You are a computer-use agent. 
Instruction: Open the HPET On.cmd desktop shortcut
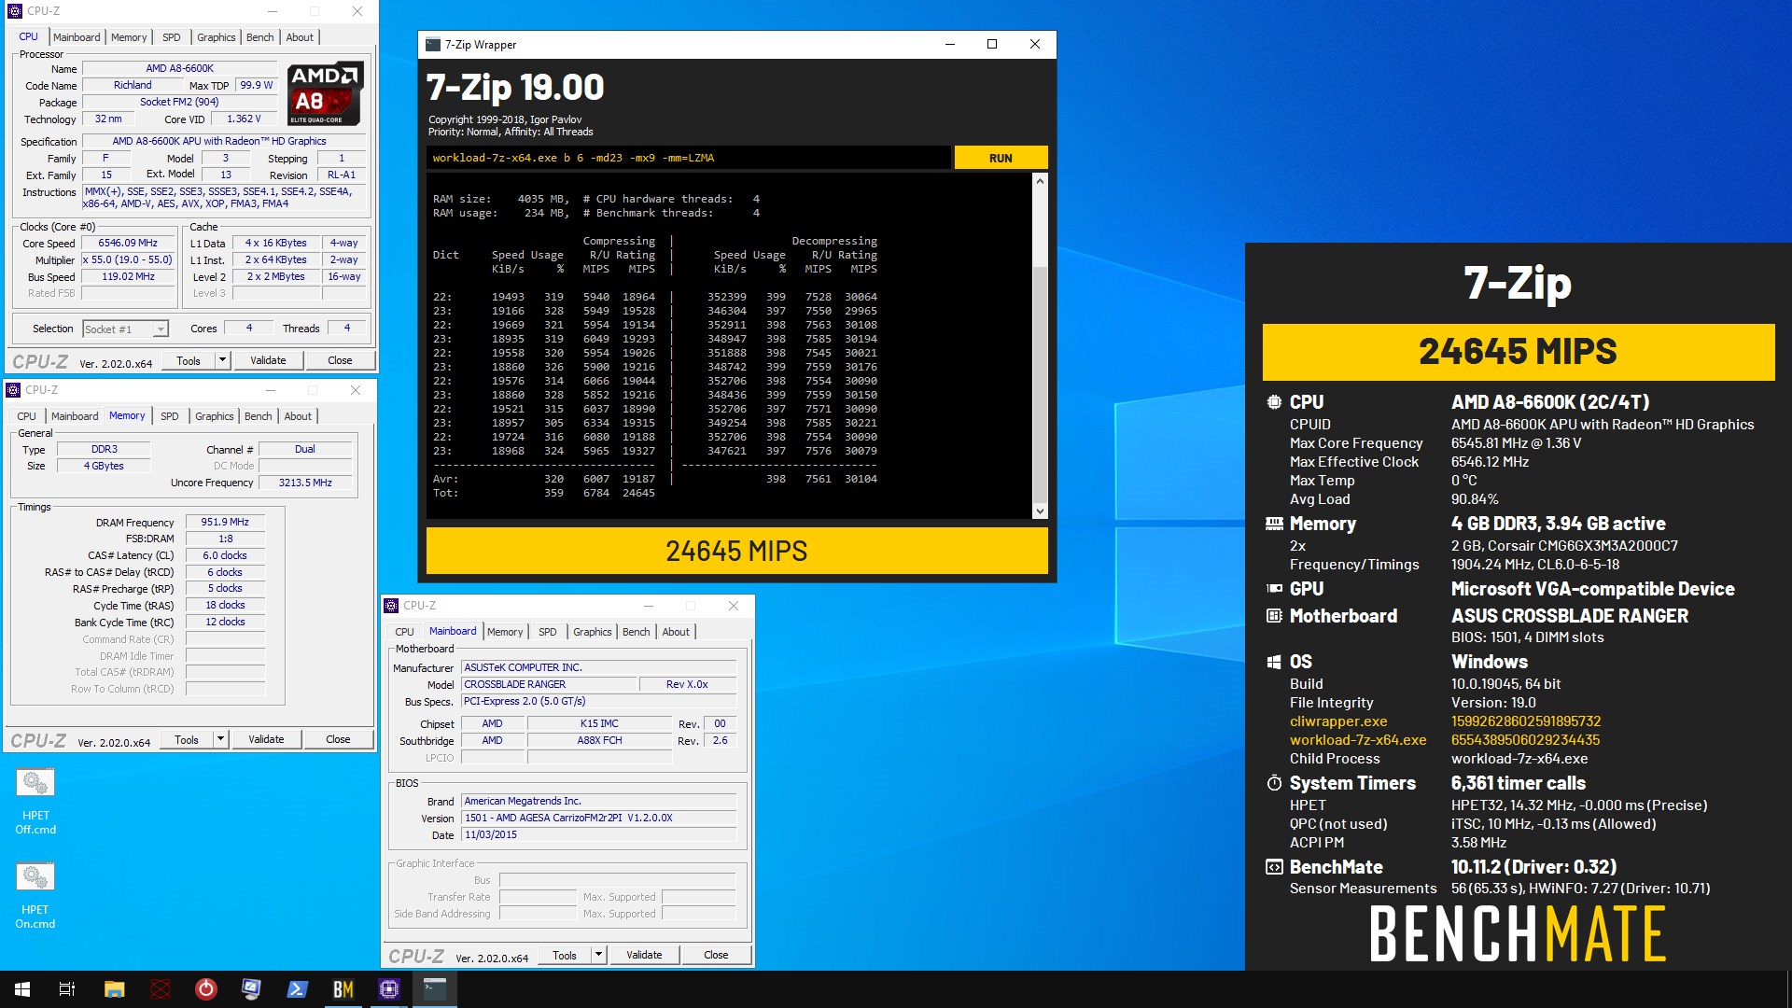coord(35,895)
